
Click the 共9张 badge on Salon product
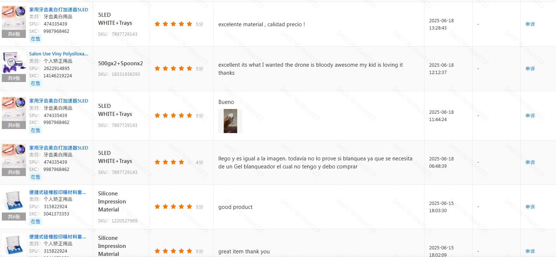[14, 78]
